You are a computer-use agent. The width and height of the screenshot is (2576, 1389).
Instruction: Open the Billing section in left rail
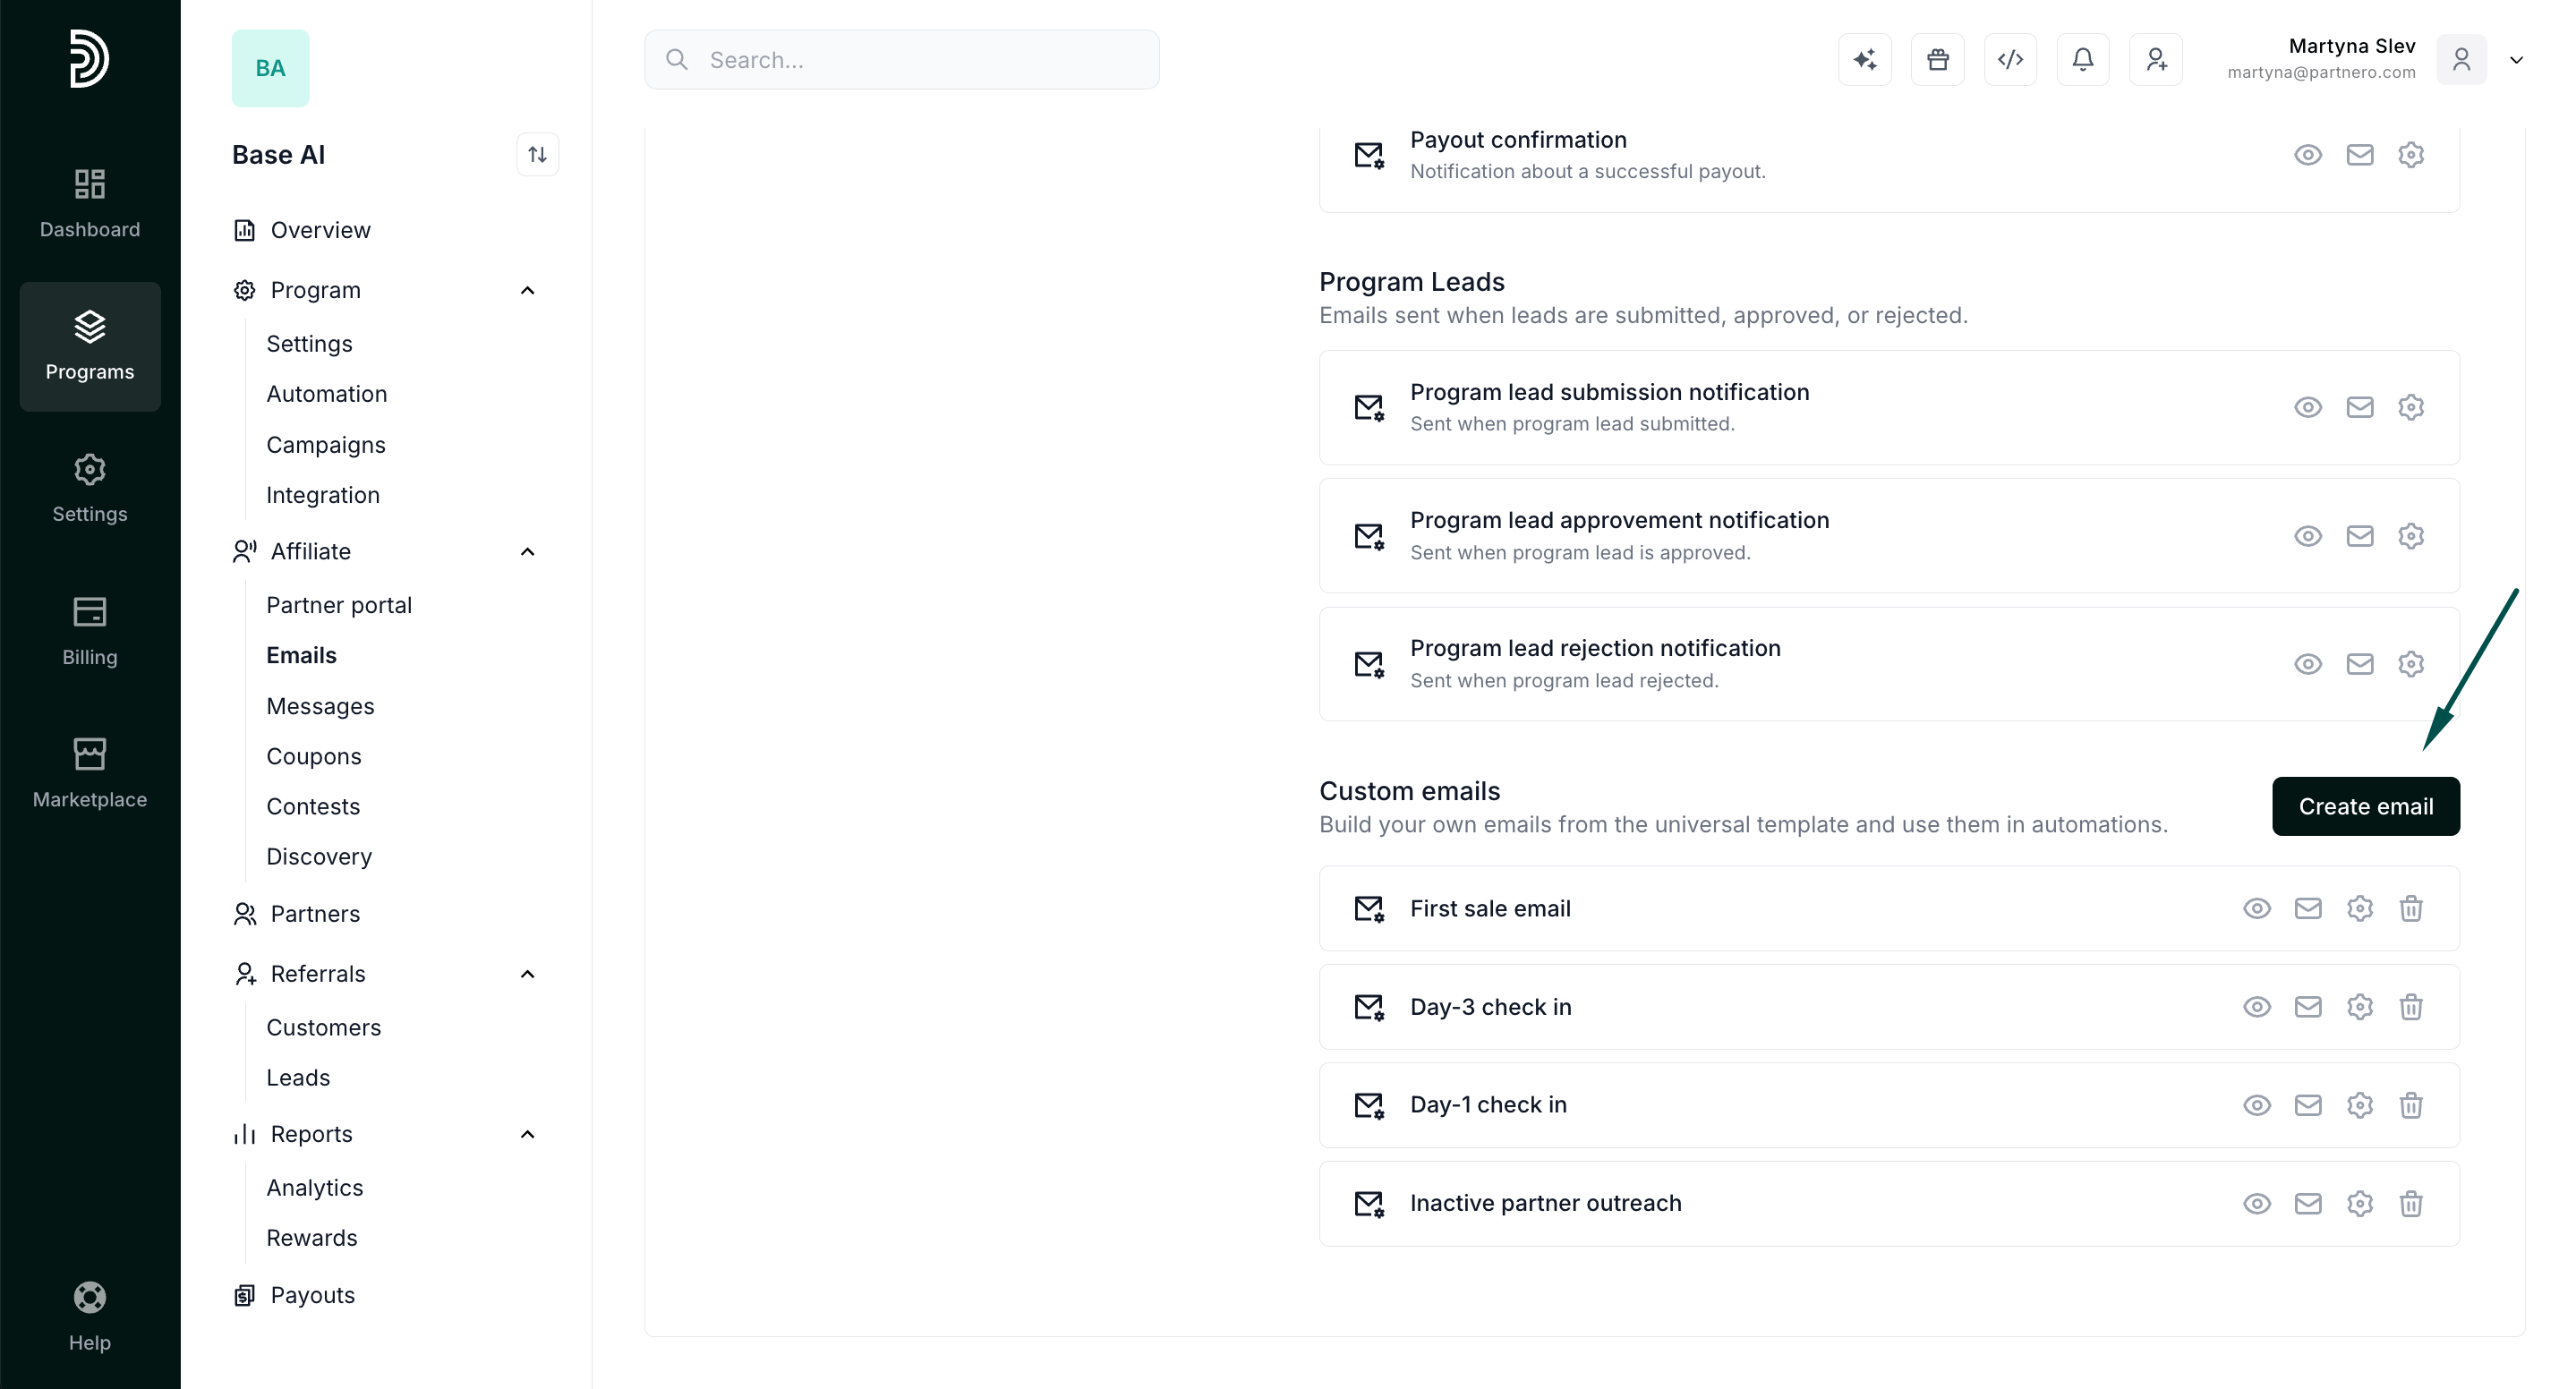coord(90,632)
